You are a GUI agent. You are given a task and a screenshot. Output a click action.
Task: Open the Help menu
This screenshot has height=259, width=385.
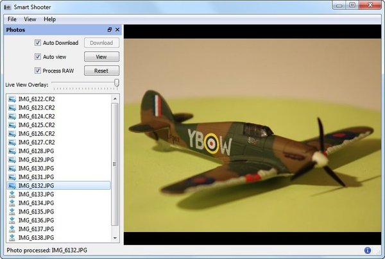click(x=49, y=19)
